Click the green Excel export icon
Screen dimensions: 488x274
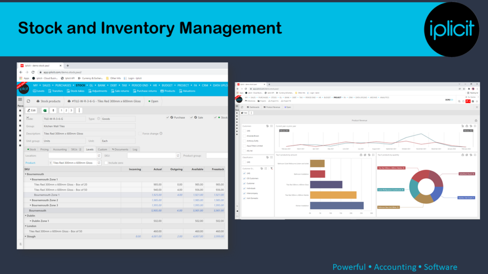45,110
